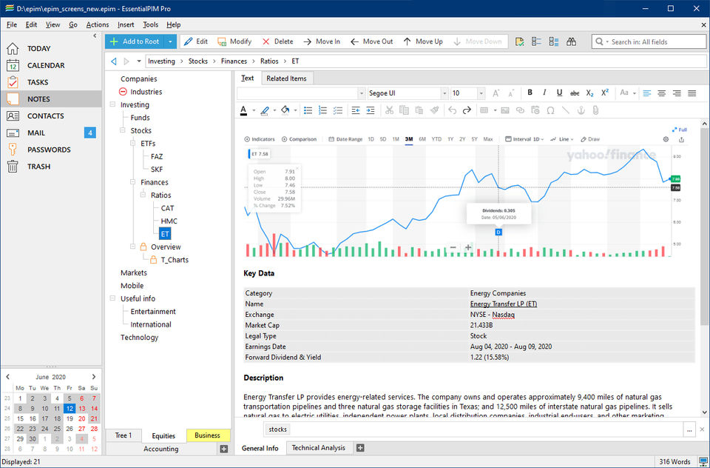Screen dimensions: 710x468
Task: Click the Bold formatting icon
Action: [x=530, y=93]
